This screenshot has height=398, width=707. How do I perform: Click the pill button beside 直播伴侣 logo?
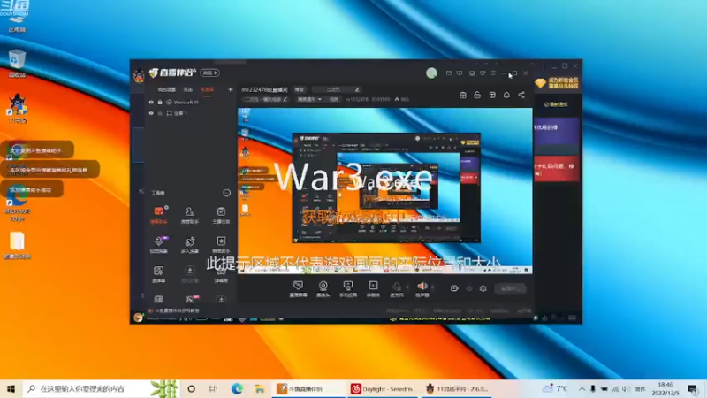(209, 73)
